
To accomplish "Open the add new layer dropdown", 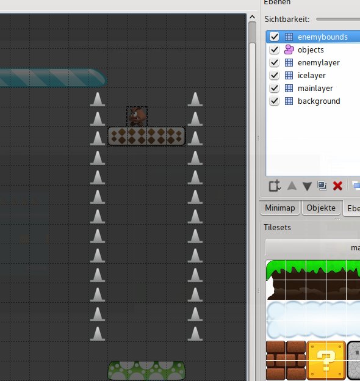I will (275, 186).
